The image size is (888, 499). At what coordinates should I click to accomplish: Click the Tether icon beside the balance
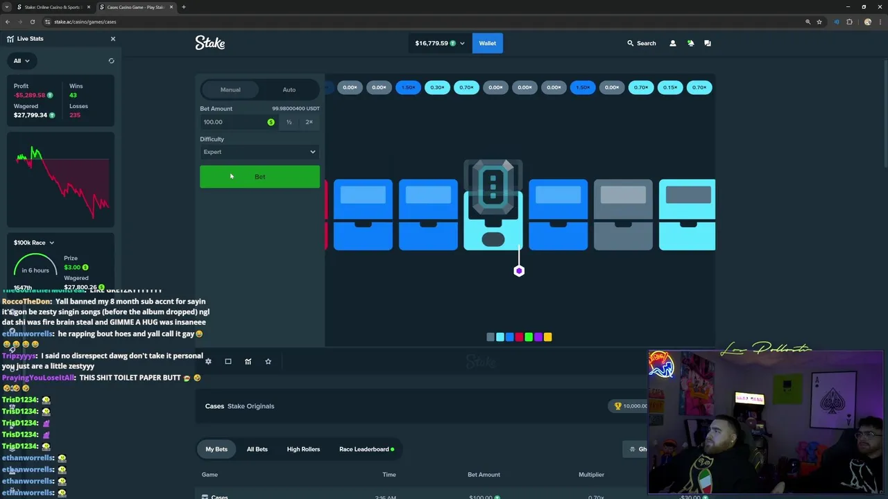coord(453,43)
